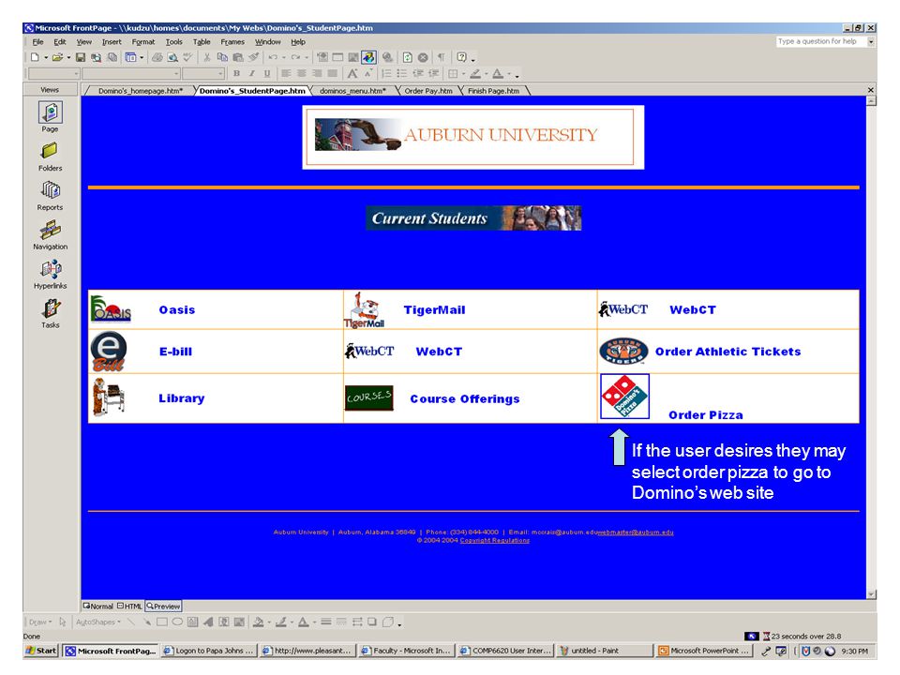
Task: Open the Tasks view
Action: (x=50, y=313)
